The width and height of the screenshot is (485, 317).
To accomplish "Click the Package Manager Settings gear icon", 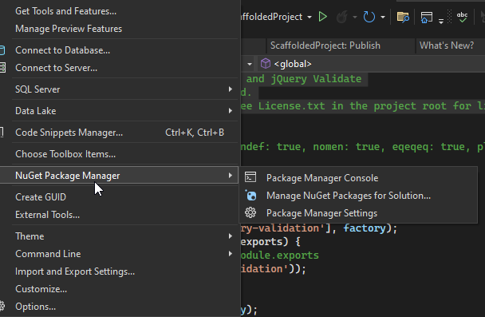I will 250,212.
